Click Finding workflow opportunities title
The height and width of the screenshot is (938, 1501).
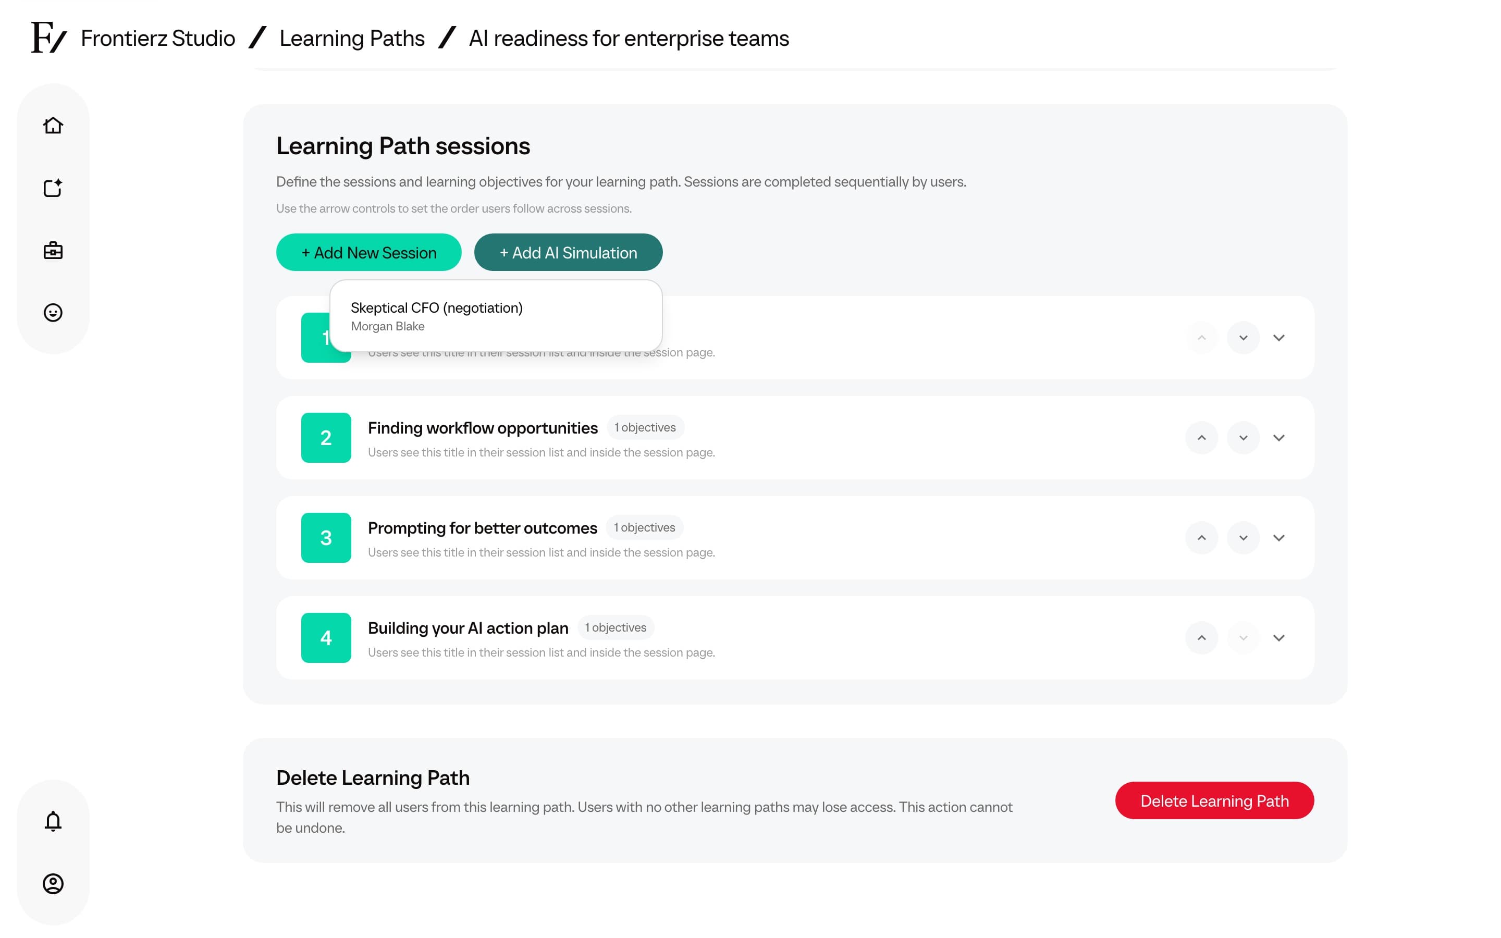pyautogui.click(x=483, y=428)
